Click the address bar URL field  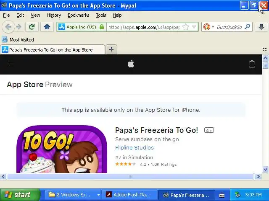(x=144, y=27)
